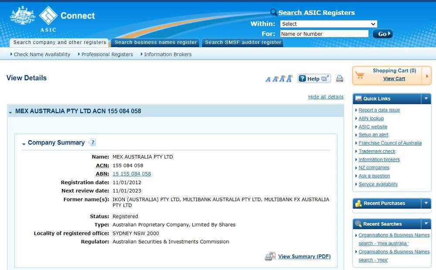Click the Name or Number input field

coord(324,34)
